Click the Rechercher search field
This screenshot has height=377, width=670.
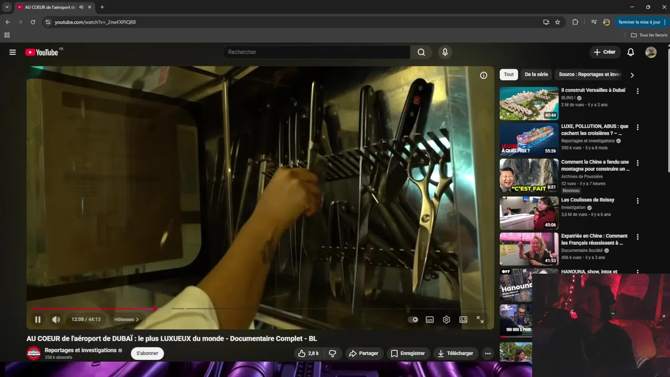pyautogui.click(x=317, y=52)
